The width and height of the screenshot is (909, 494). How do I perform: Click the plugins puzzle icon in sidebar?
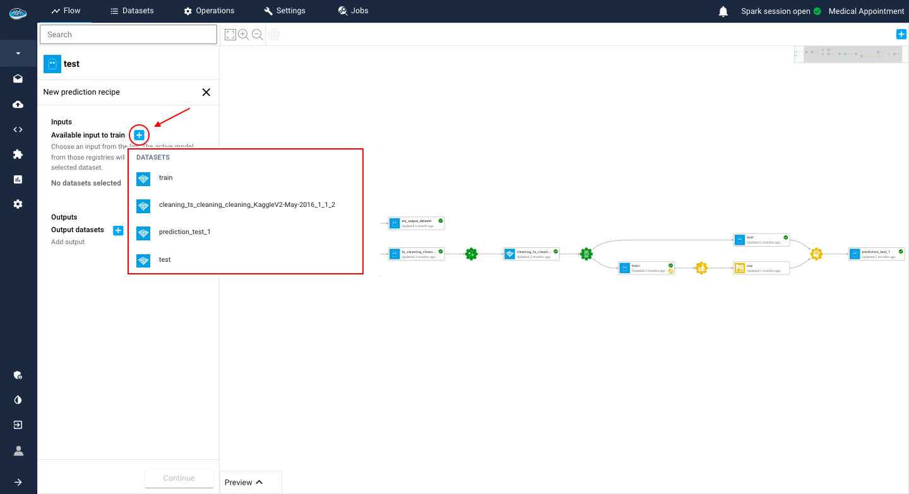click(x=18, y=154)
